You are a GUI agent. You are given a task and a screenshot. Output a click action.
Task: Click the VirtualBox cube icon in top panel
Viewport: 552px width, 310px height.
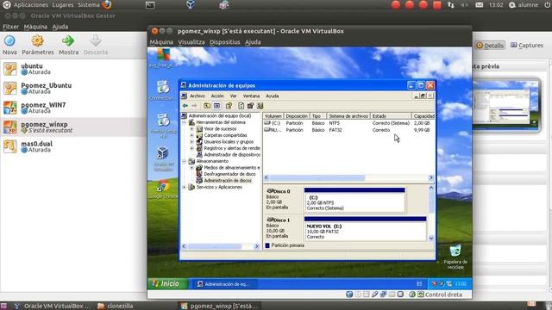coord(191,4)
